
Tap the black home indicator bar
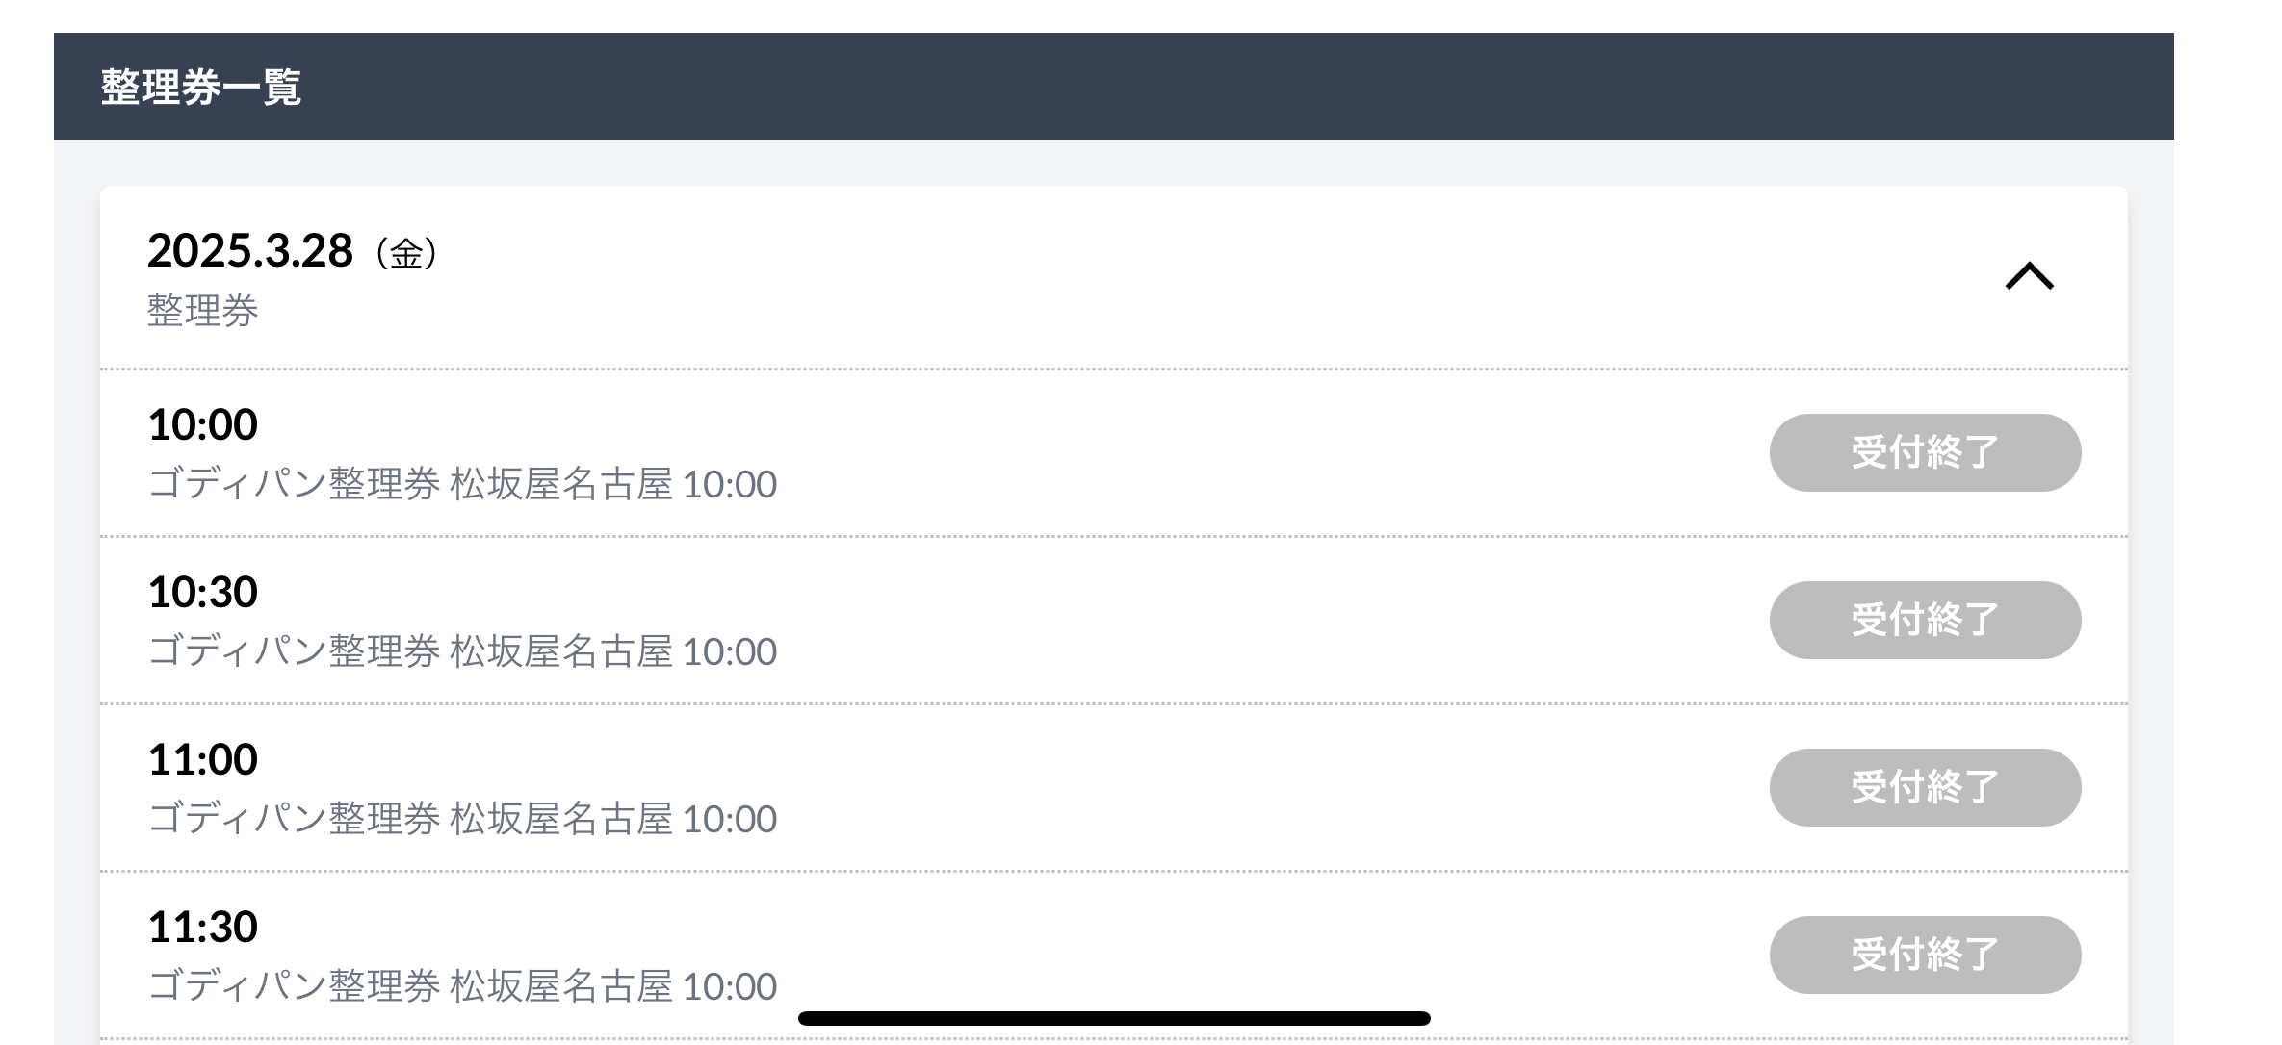coord(1114,1018)
